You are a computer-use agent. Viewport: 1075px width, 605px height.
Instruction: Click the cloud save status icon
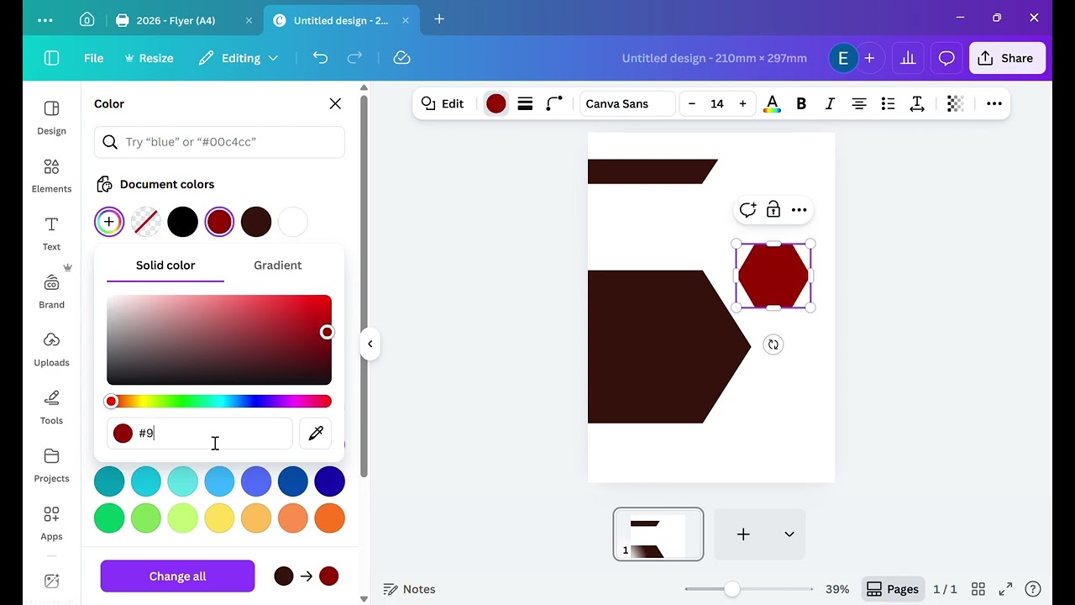point(401,58)
